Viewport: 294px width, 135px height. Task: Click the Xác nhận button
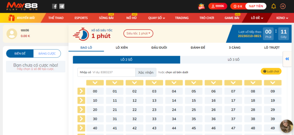pos(146,72)
